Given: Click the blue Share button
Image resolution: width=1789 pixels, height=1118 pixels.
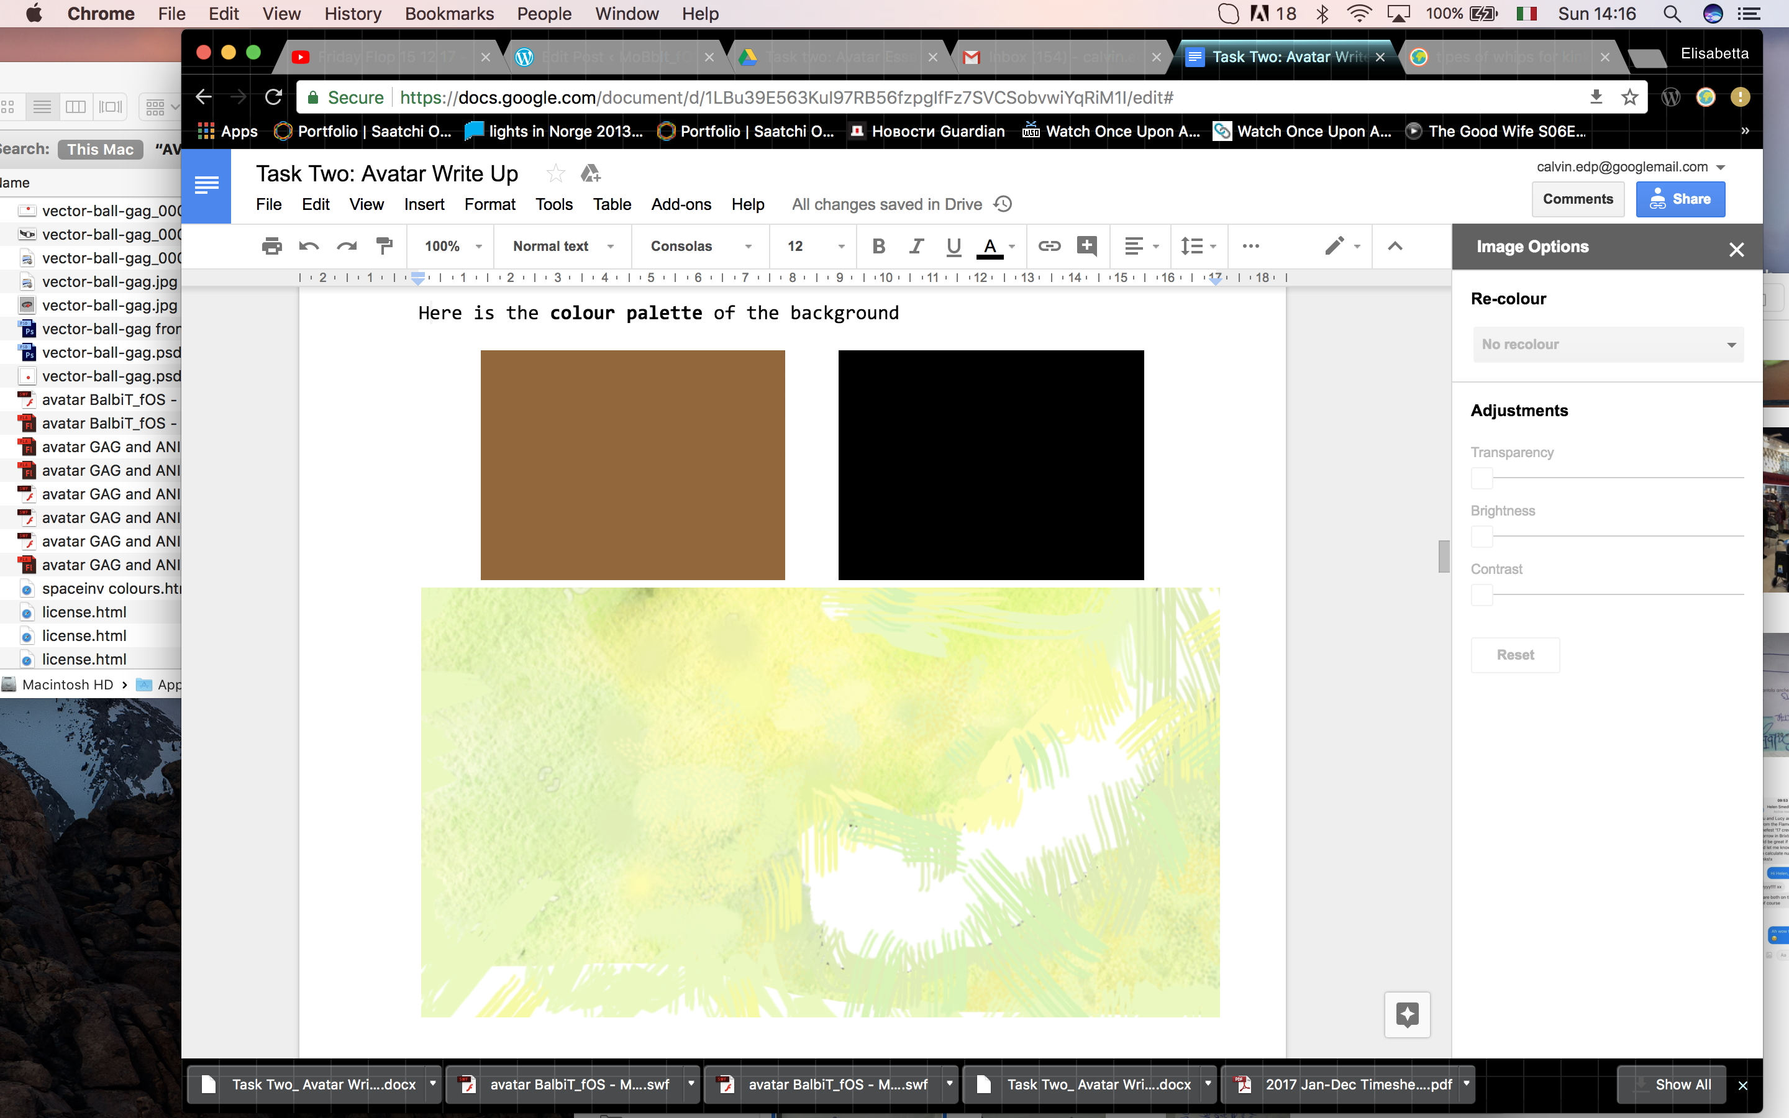Looking at the screenshot, I should coord(1680,199).
